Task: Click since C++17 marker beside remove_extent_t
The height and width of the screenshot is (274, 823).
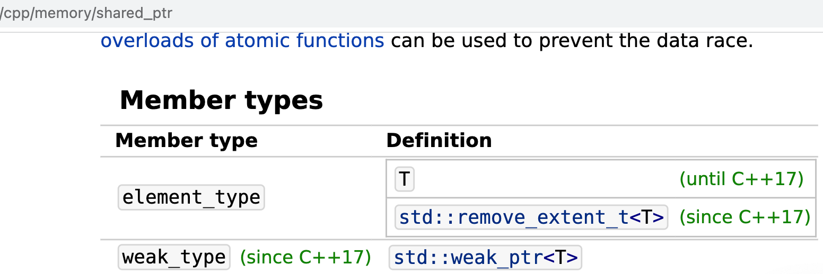Action: [745, 217]
